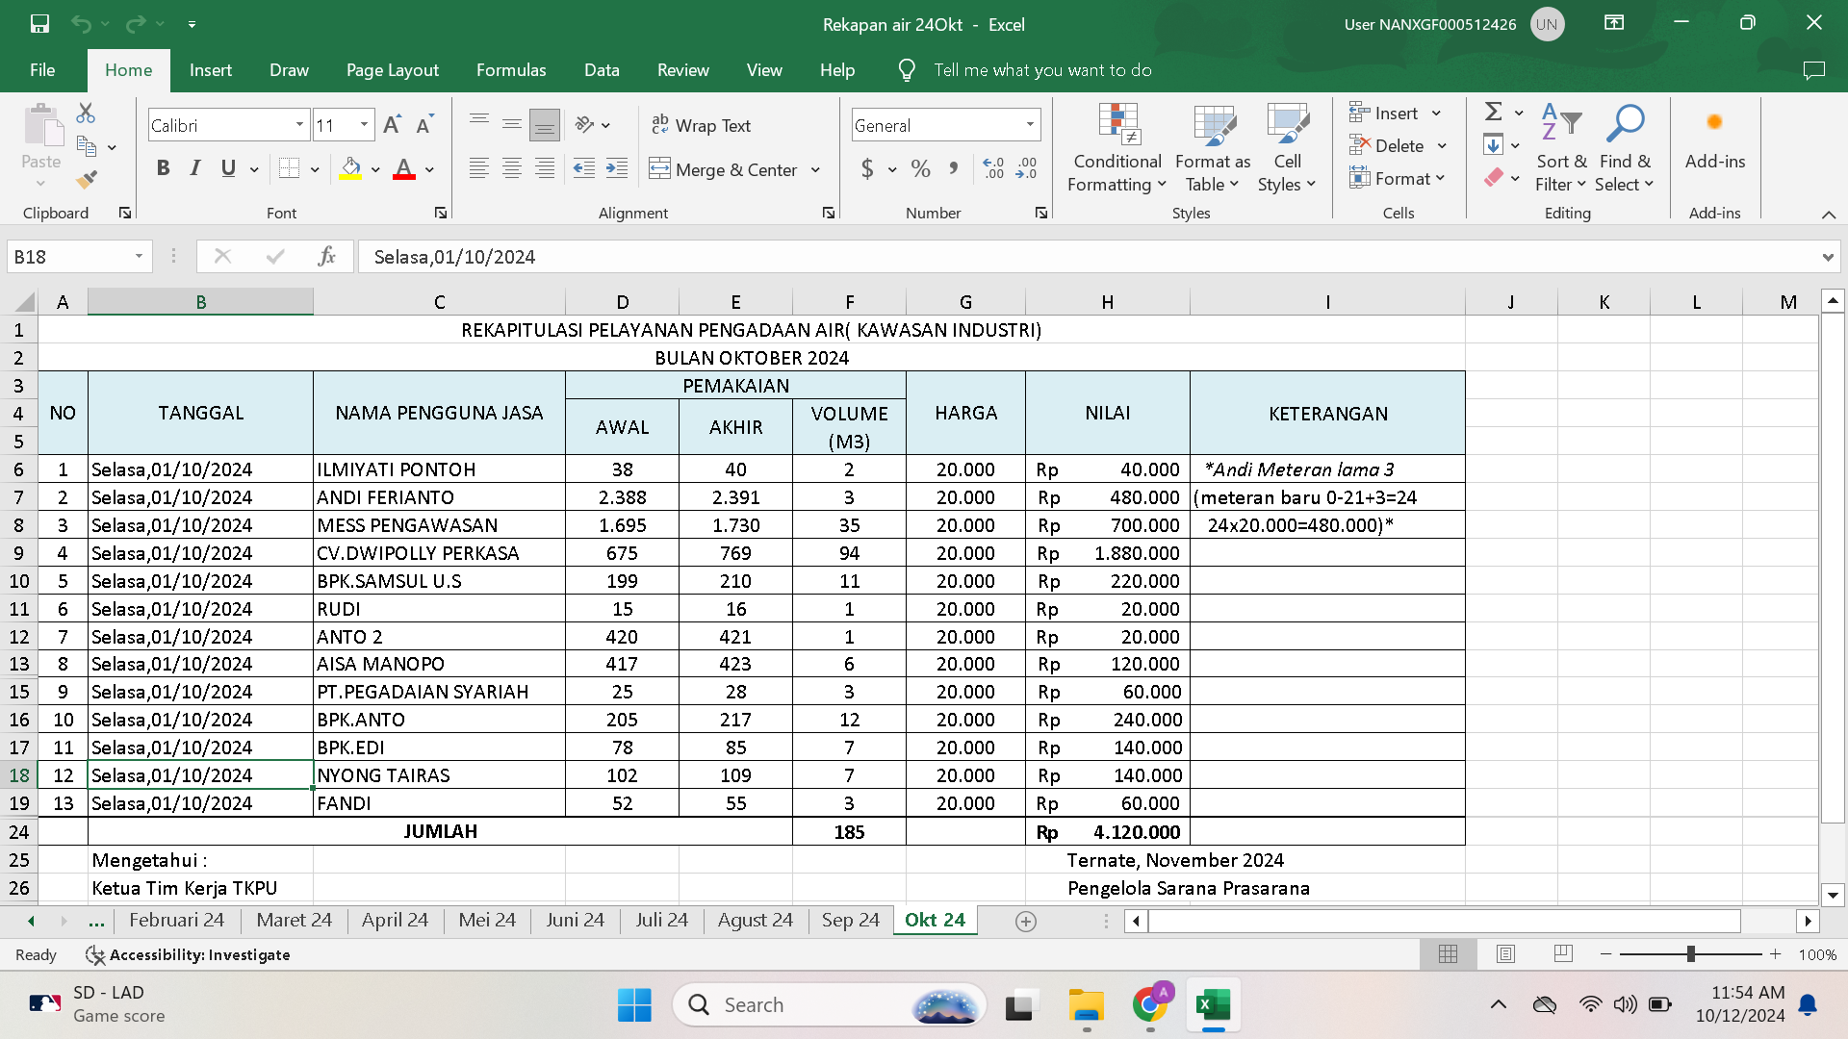Viewport: 1848px width, 1039px height.
Task: Click Accessibility: Investigate in status bar
Action: pos(188,954)
